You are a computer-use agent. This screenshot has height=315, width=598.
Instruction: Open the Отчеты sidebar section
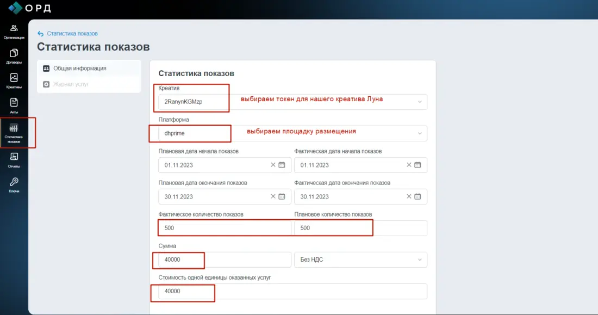click(x=14, y=160)
